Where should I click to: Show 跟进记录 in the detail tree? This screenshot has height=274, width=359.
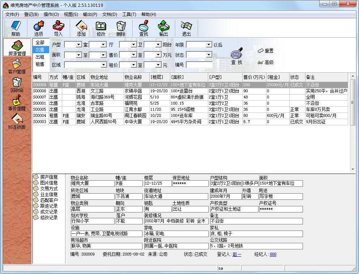pos(46,206)
